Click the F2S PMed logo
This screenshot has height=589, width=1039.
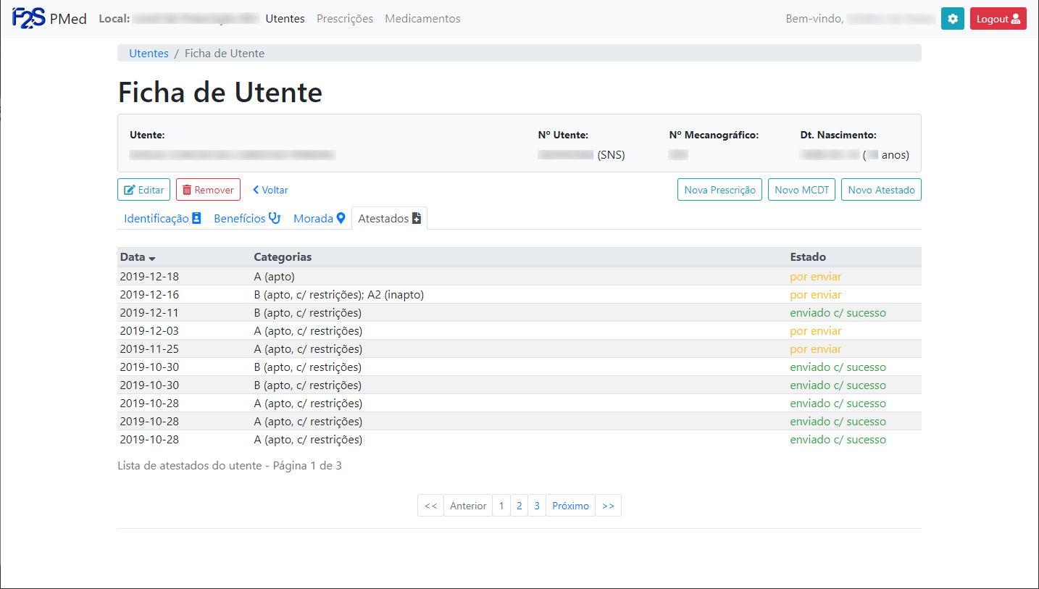pos(49,19)
